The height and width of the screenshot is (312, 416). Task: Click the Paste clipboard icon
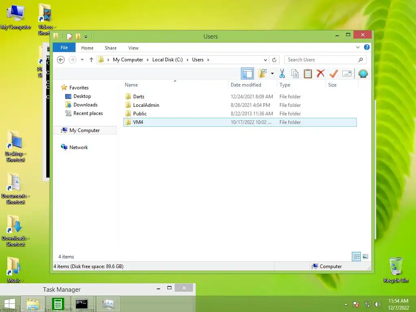click(x=308, y=74)
